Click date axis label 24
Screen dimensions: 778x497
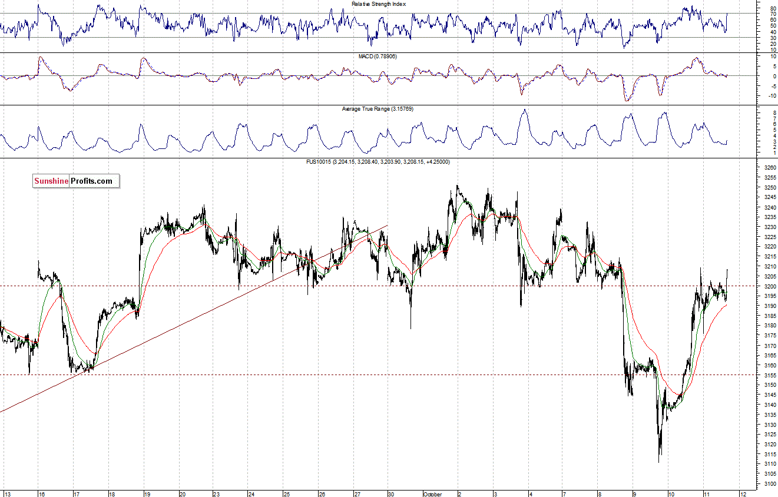[251, 494]
